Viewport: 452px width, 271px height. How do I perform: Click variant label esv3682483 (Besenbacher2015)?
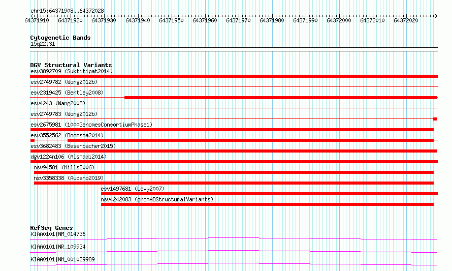point(73,146)
